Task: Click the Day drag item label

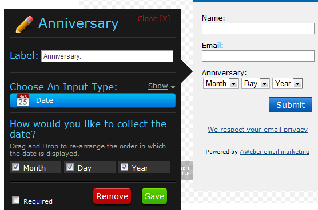Action: pyautogui.click(x=85, y=168)
